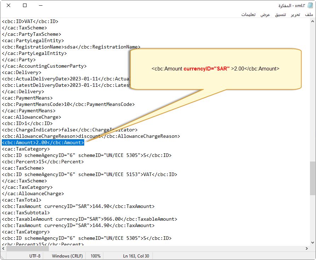Click the yellow callout with currencyID text

tap(216, 69)
